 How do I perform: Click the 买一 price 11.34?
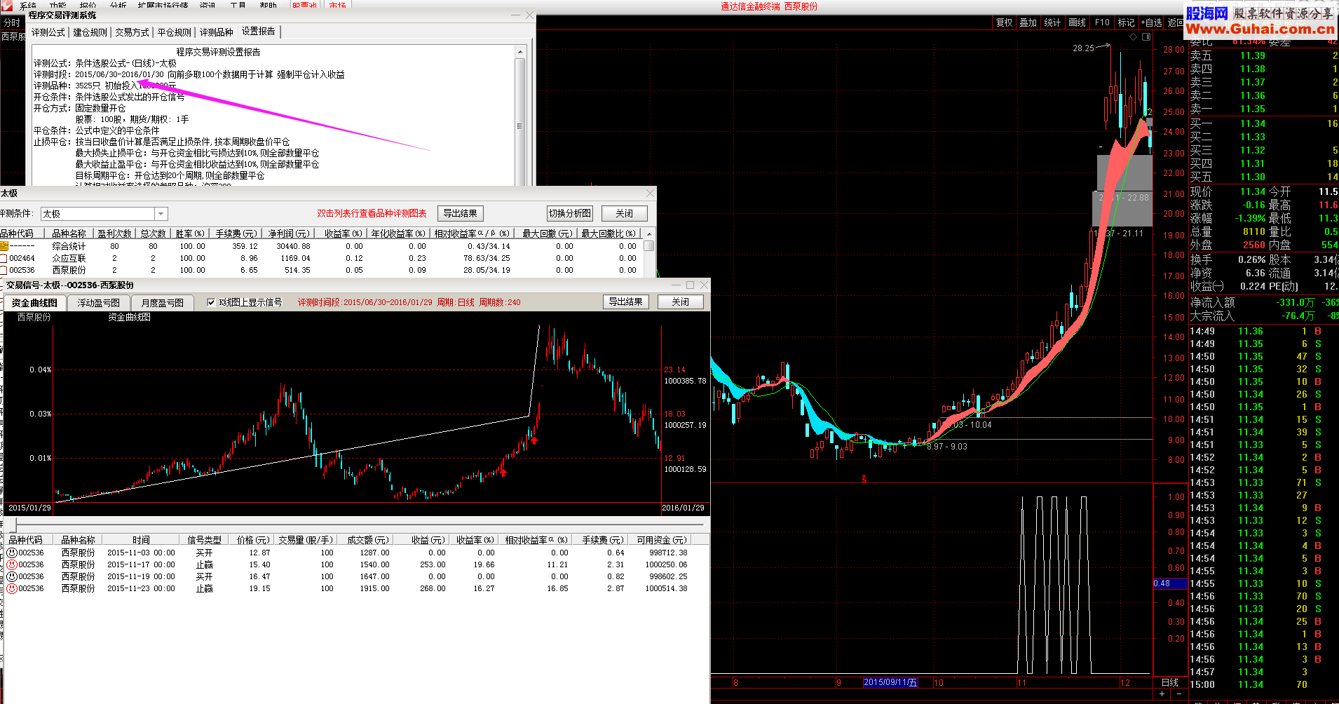[1252, 123]
